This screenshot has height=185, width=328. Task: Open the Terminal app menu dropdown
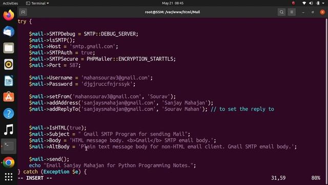tap(37, 3)
